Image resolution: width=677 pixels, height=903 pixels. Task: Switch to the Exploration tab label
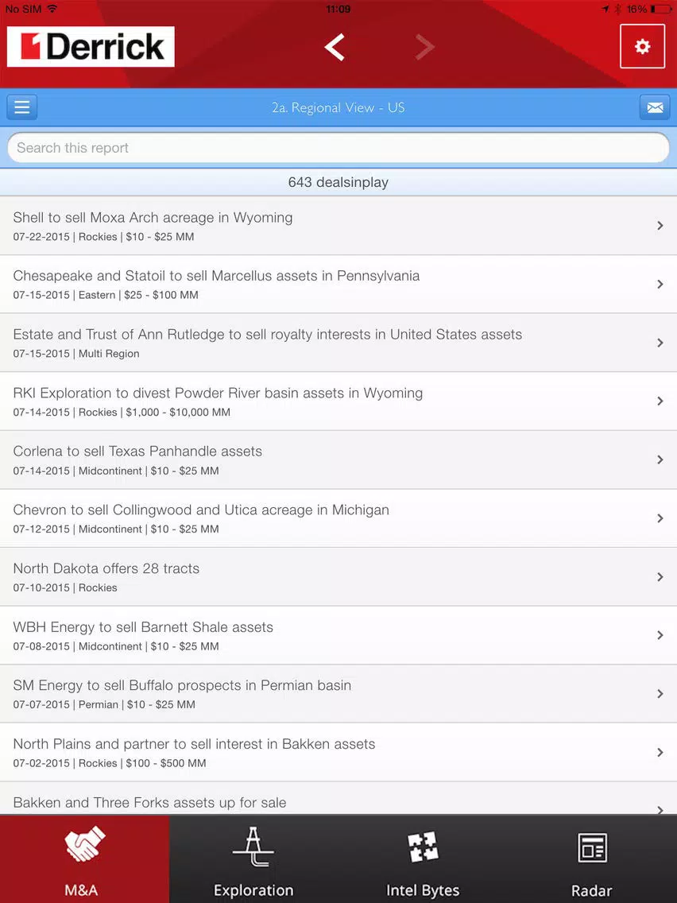[x=253, y=890]
